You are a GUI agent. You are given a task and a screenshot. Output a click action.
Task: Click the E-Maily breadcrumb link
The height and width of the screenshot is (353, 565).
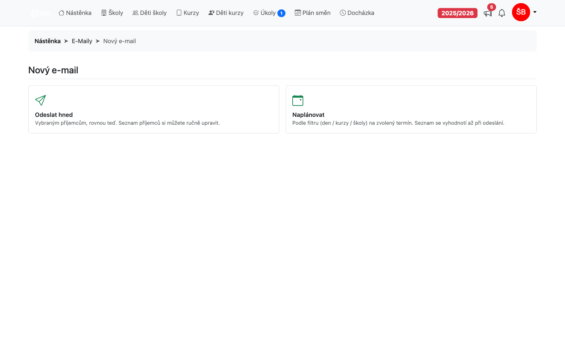point(82,41)
